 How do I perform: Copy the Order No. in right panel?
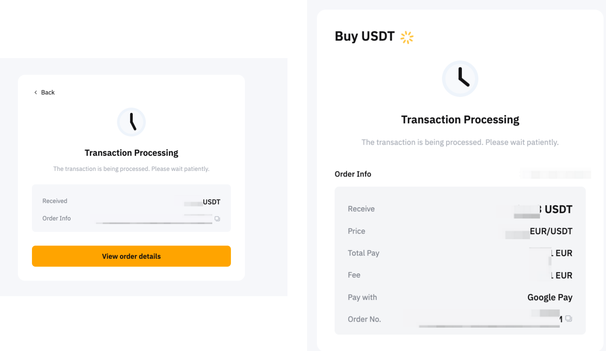click(x=569, y=319)
